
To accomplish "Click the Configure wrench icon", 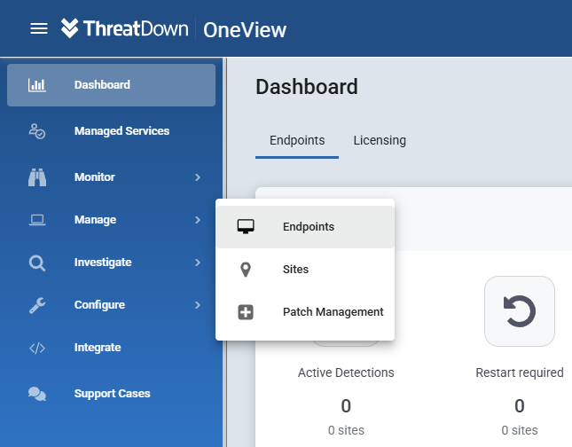I will (37, 305).
